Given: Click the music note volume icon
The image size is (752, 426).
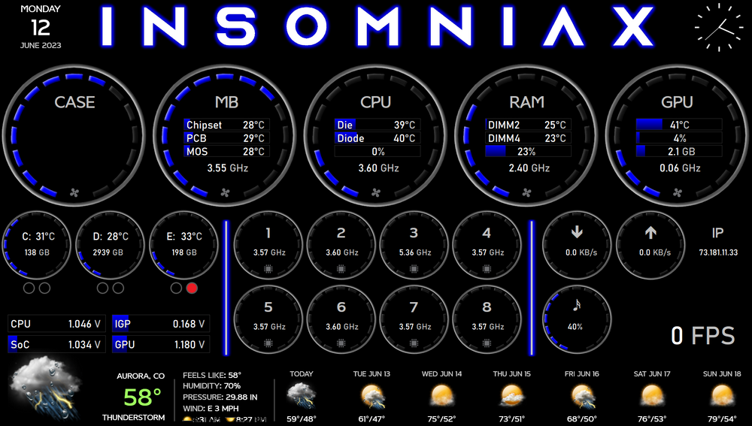Looking at the screenshot, I should [577, 306].
